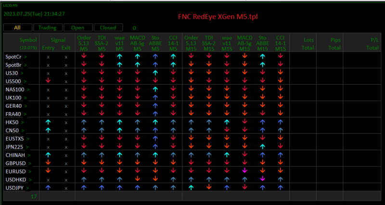The height and width of the screenshot is (205, 385).
Task: Expand the US30 symbol row arrow
Action: [22, 73]
